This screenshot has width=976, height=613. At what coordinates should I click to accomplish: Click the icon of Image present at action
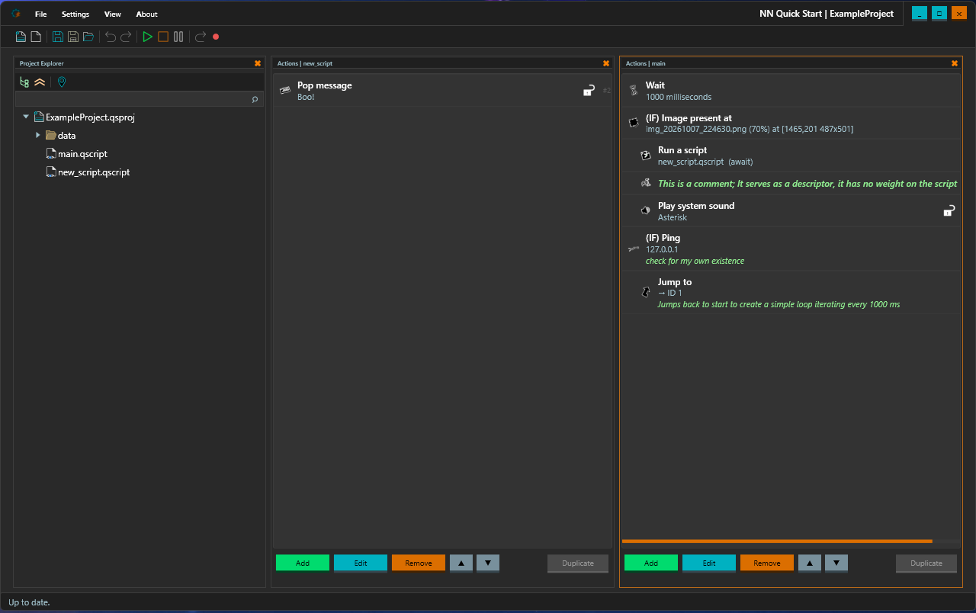click(634, 123)
